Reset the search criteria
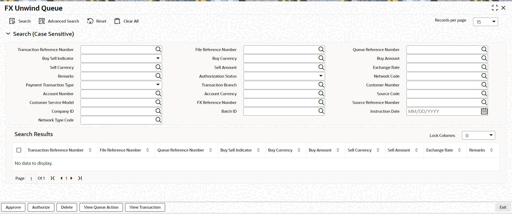This screenshot has height=214, width=512. (97, 21)
